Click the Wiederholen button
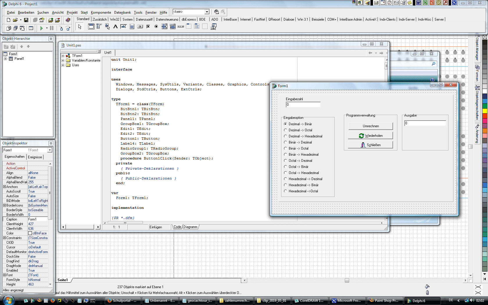This screenshot has width=488, height=305. coord(371,136)
